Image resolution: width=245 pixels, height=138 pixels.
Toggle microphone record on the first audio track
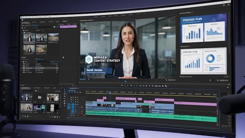(x=82, y=107)
